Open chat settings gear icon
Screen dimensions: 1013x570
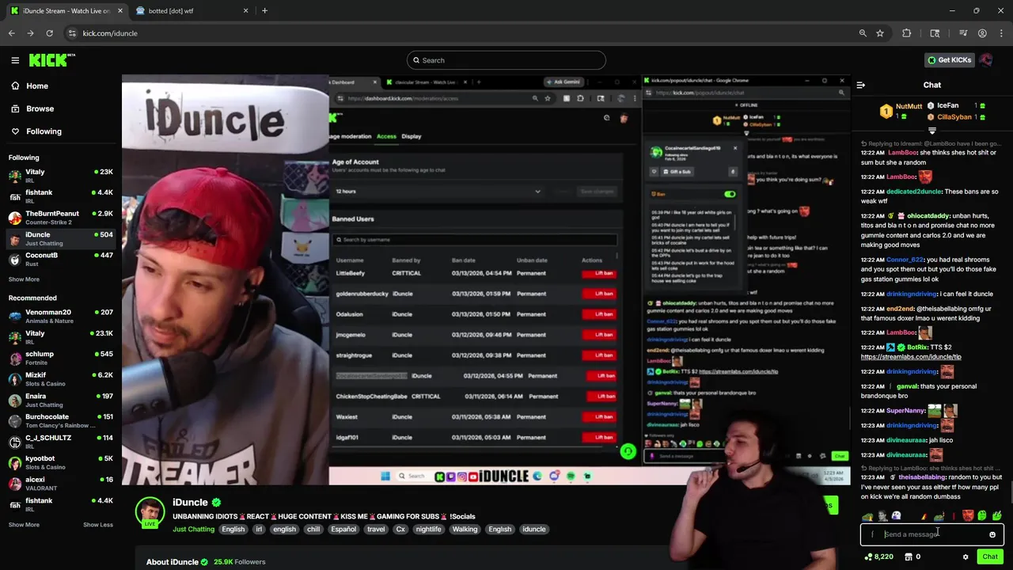(966, 557)
